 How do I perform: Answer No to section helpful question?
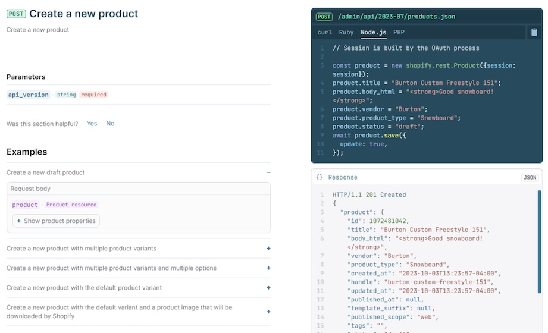point(110,124)
